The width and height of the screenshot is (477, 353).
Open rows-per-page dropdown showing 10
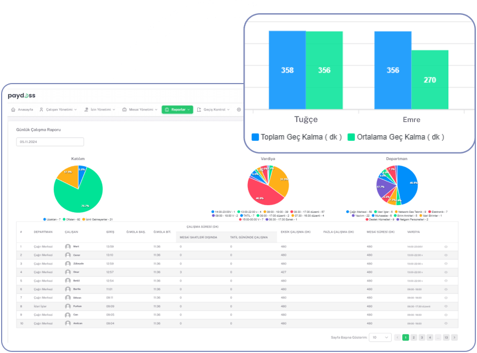pyautogui.click(x=380, y=337)
